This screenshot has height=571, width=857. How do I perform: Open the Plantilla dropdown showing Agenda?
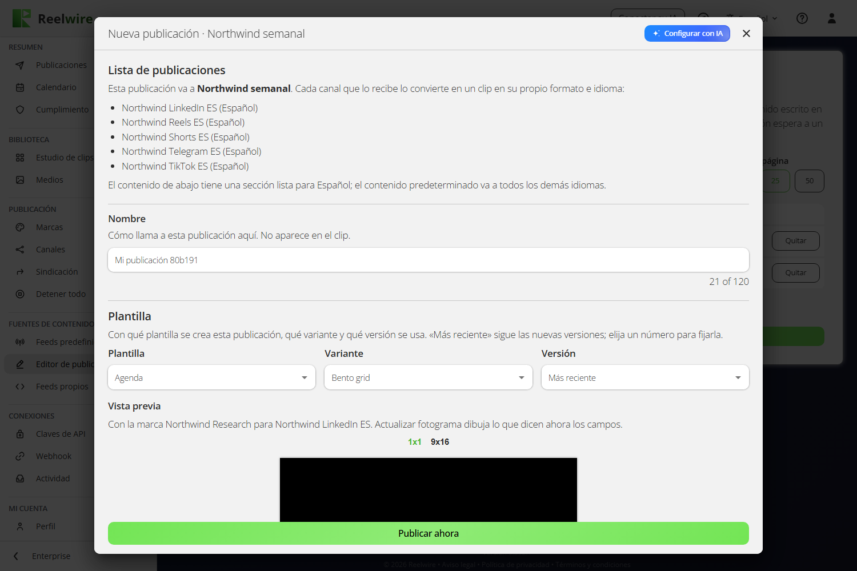coord(211,377)
